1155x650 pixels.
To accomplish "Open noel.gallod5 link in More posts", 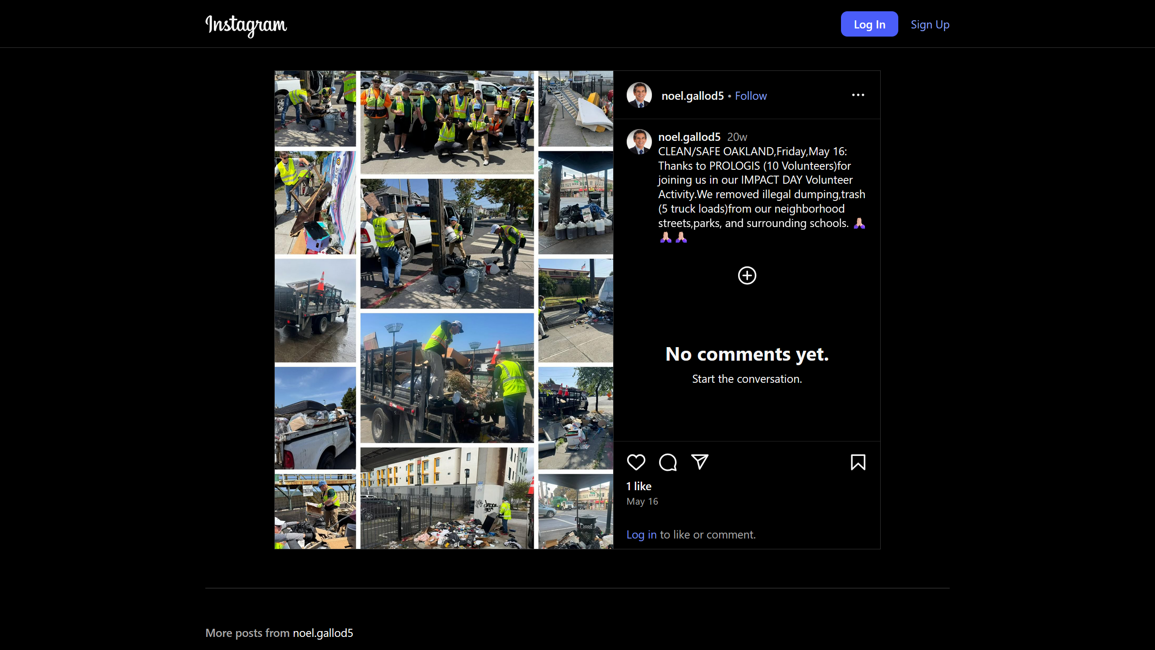I will click(x=323, y=633).
